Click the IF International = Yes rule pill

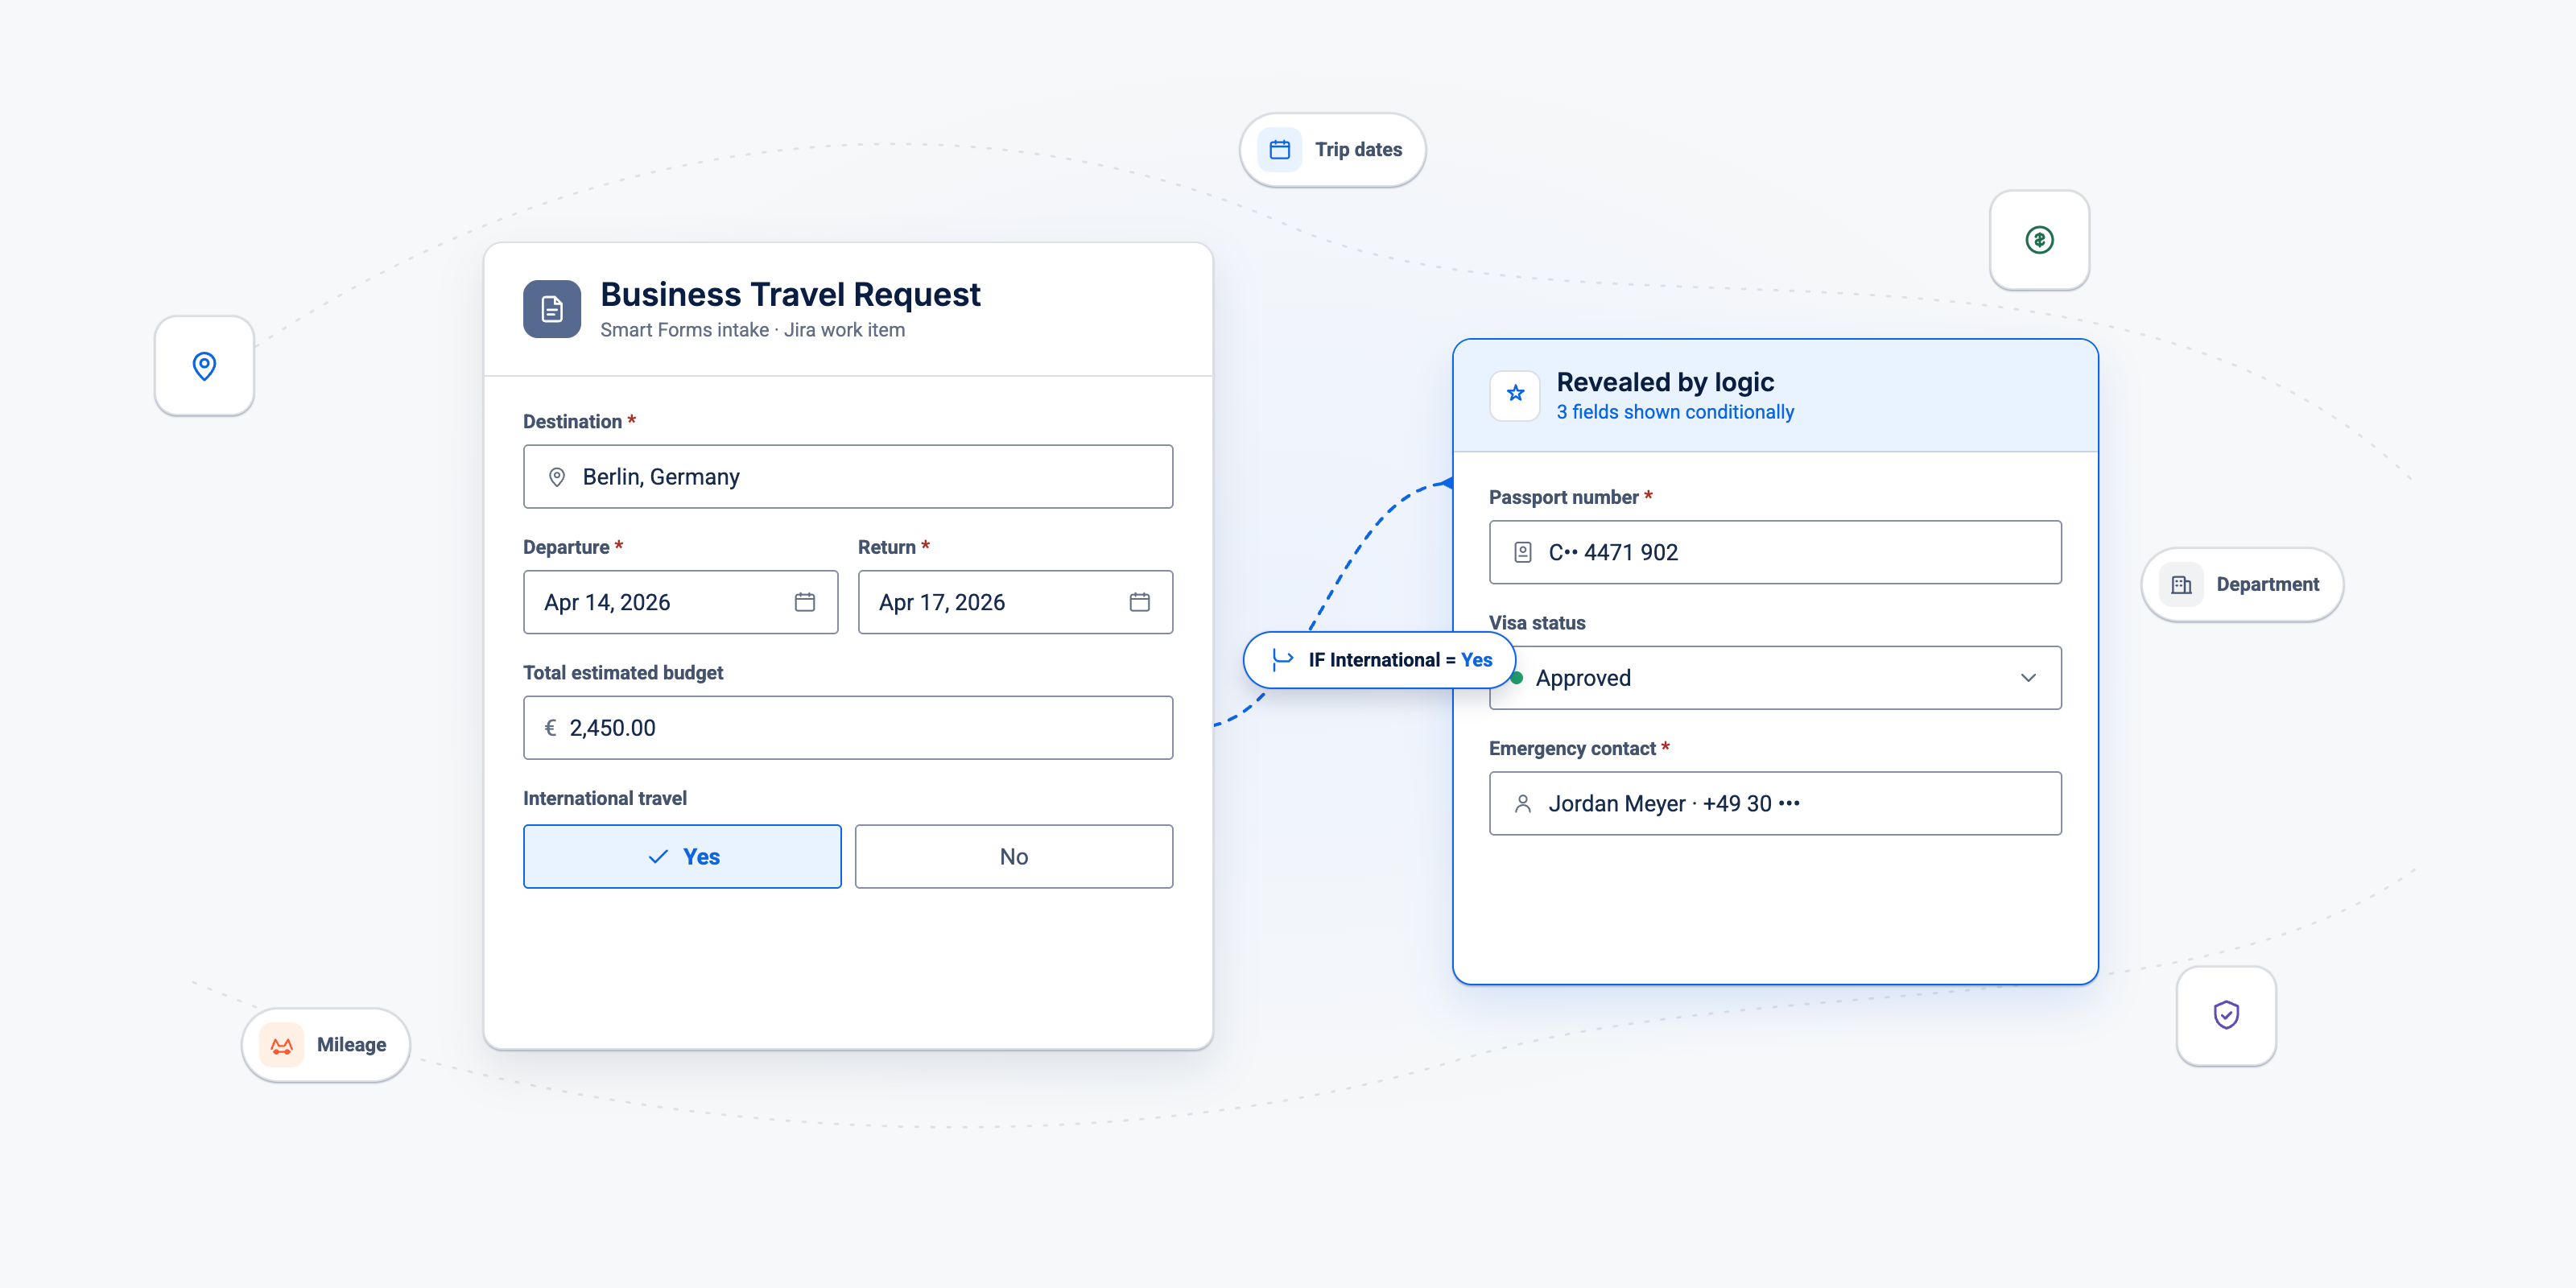pyautogui.click(x=1379, y=660)
